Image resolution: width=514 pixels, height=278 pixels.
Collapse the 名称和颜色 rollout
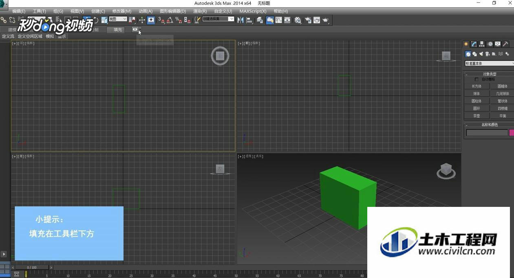tap(489, 125)
